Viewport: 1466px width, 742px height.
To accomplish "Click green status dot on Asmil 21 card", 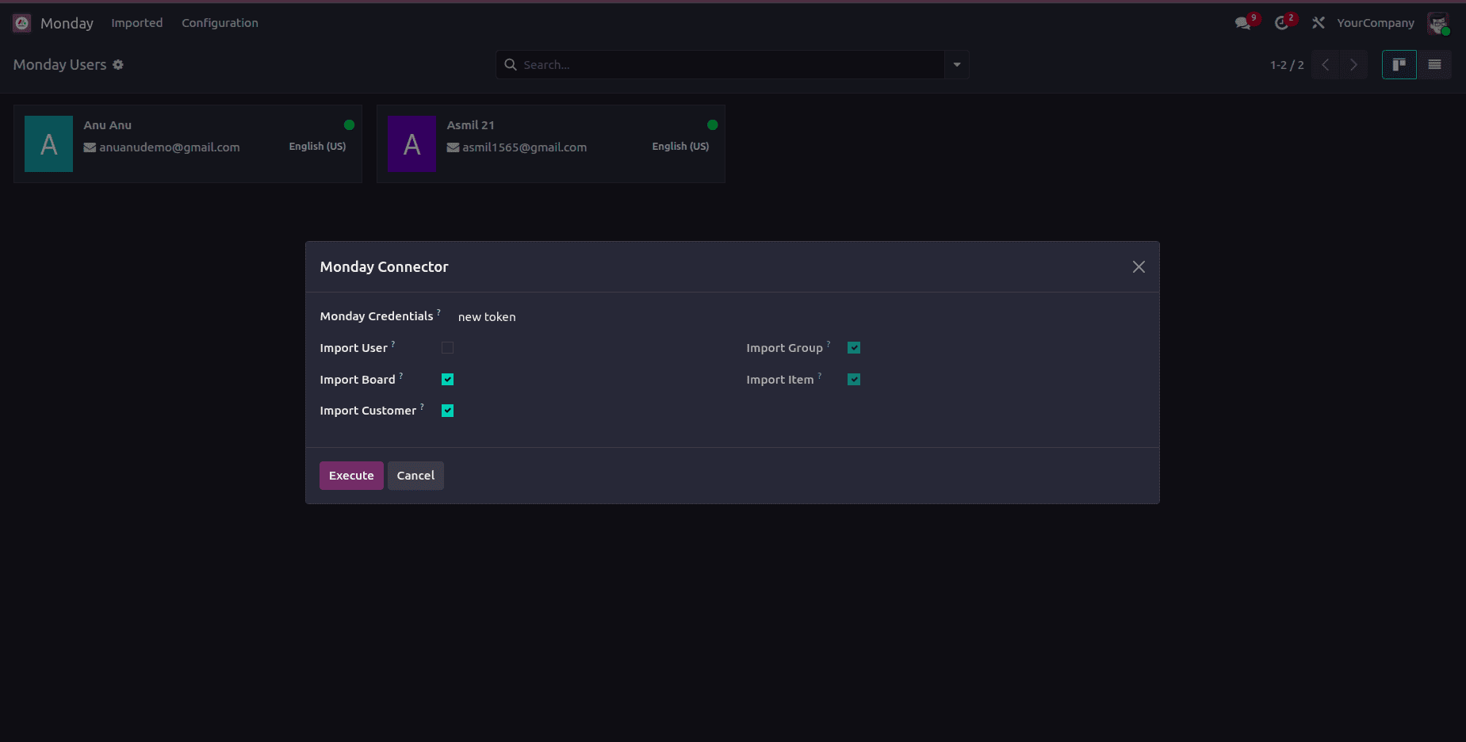I will pyautogui.click(x=712, y=125).
